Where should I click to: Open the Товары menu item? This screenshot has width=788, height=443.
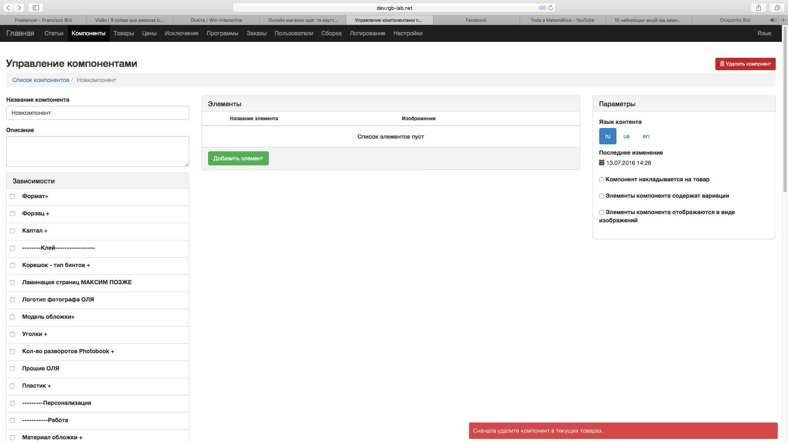[x=124, y=33]
